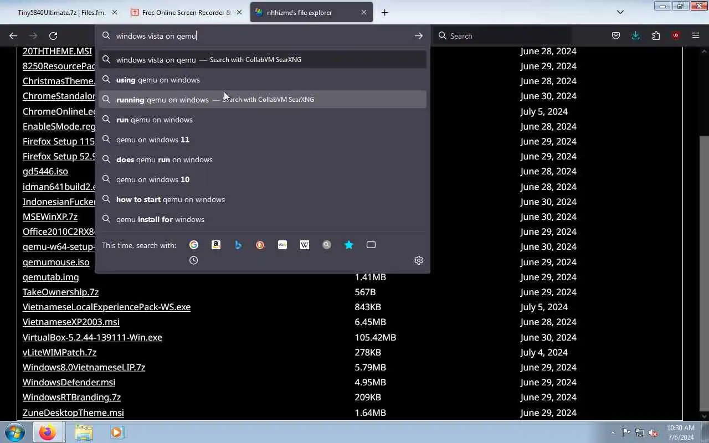
Task: Choose 'how to start qemu on windows' suggestion
Action: (263, 199)
